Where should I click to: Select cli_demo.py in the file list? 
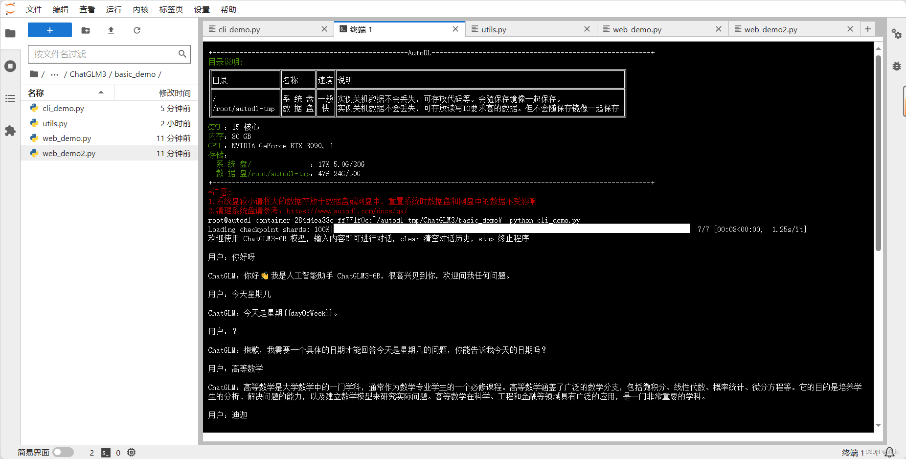click(109, 108)
